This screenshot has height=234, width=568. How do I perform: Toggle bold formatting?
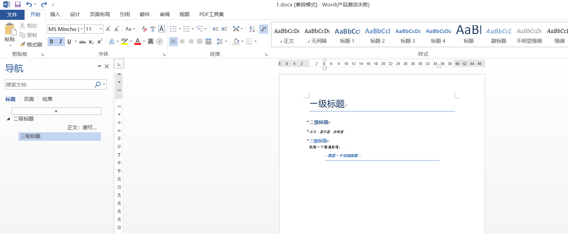coord(52,41)
